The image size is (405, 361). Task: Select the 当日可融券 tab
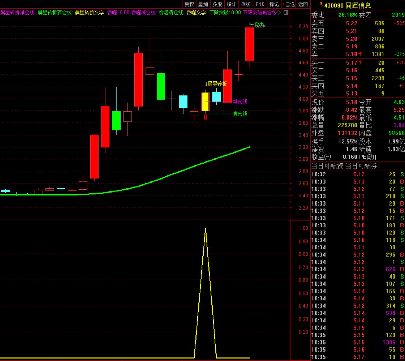coord(361,166)
